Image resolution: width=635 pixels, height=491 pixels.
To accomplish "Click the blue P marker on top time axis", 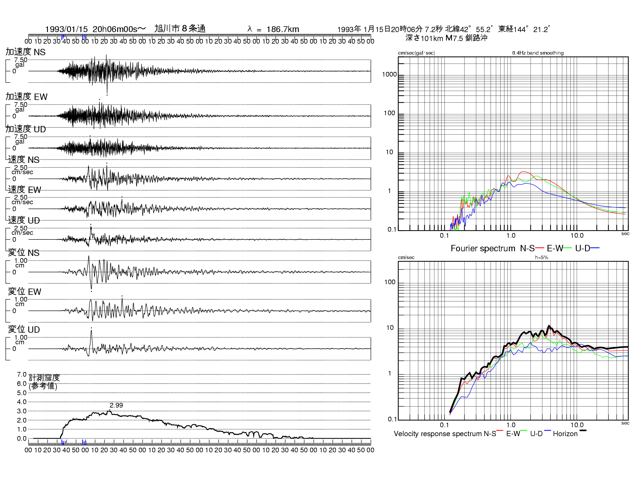I will (64, 37).
